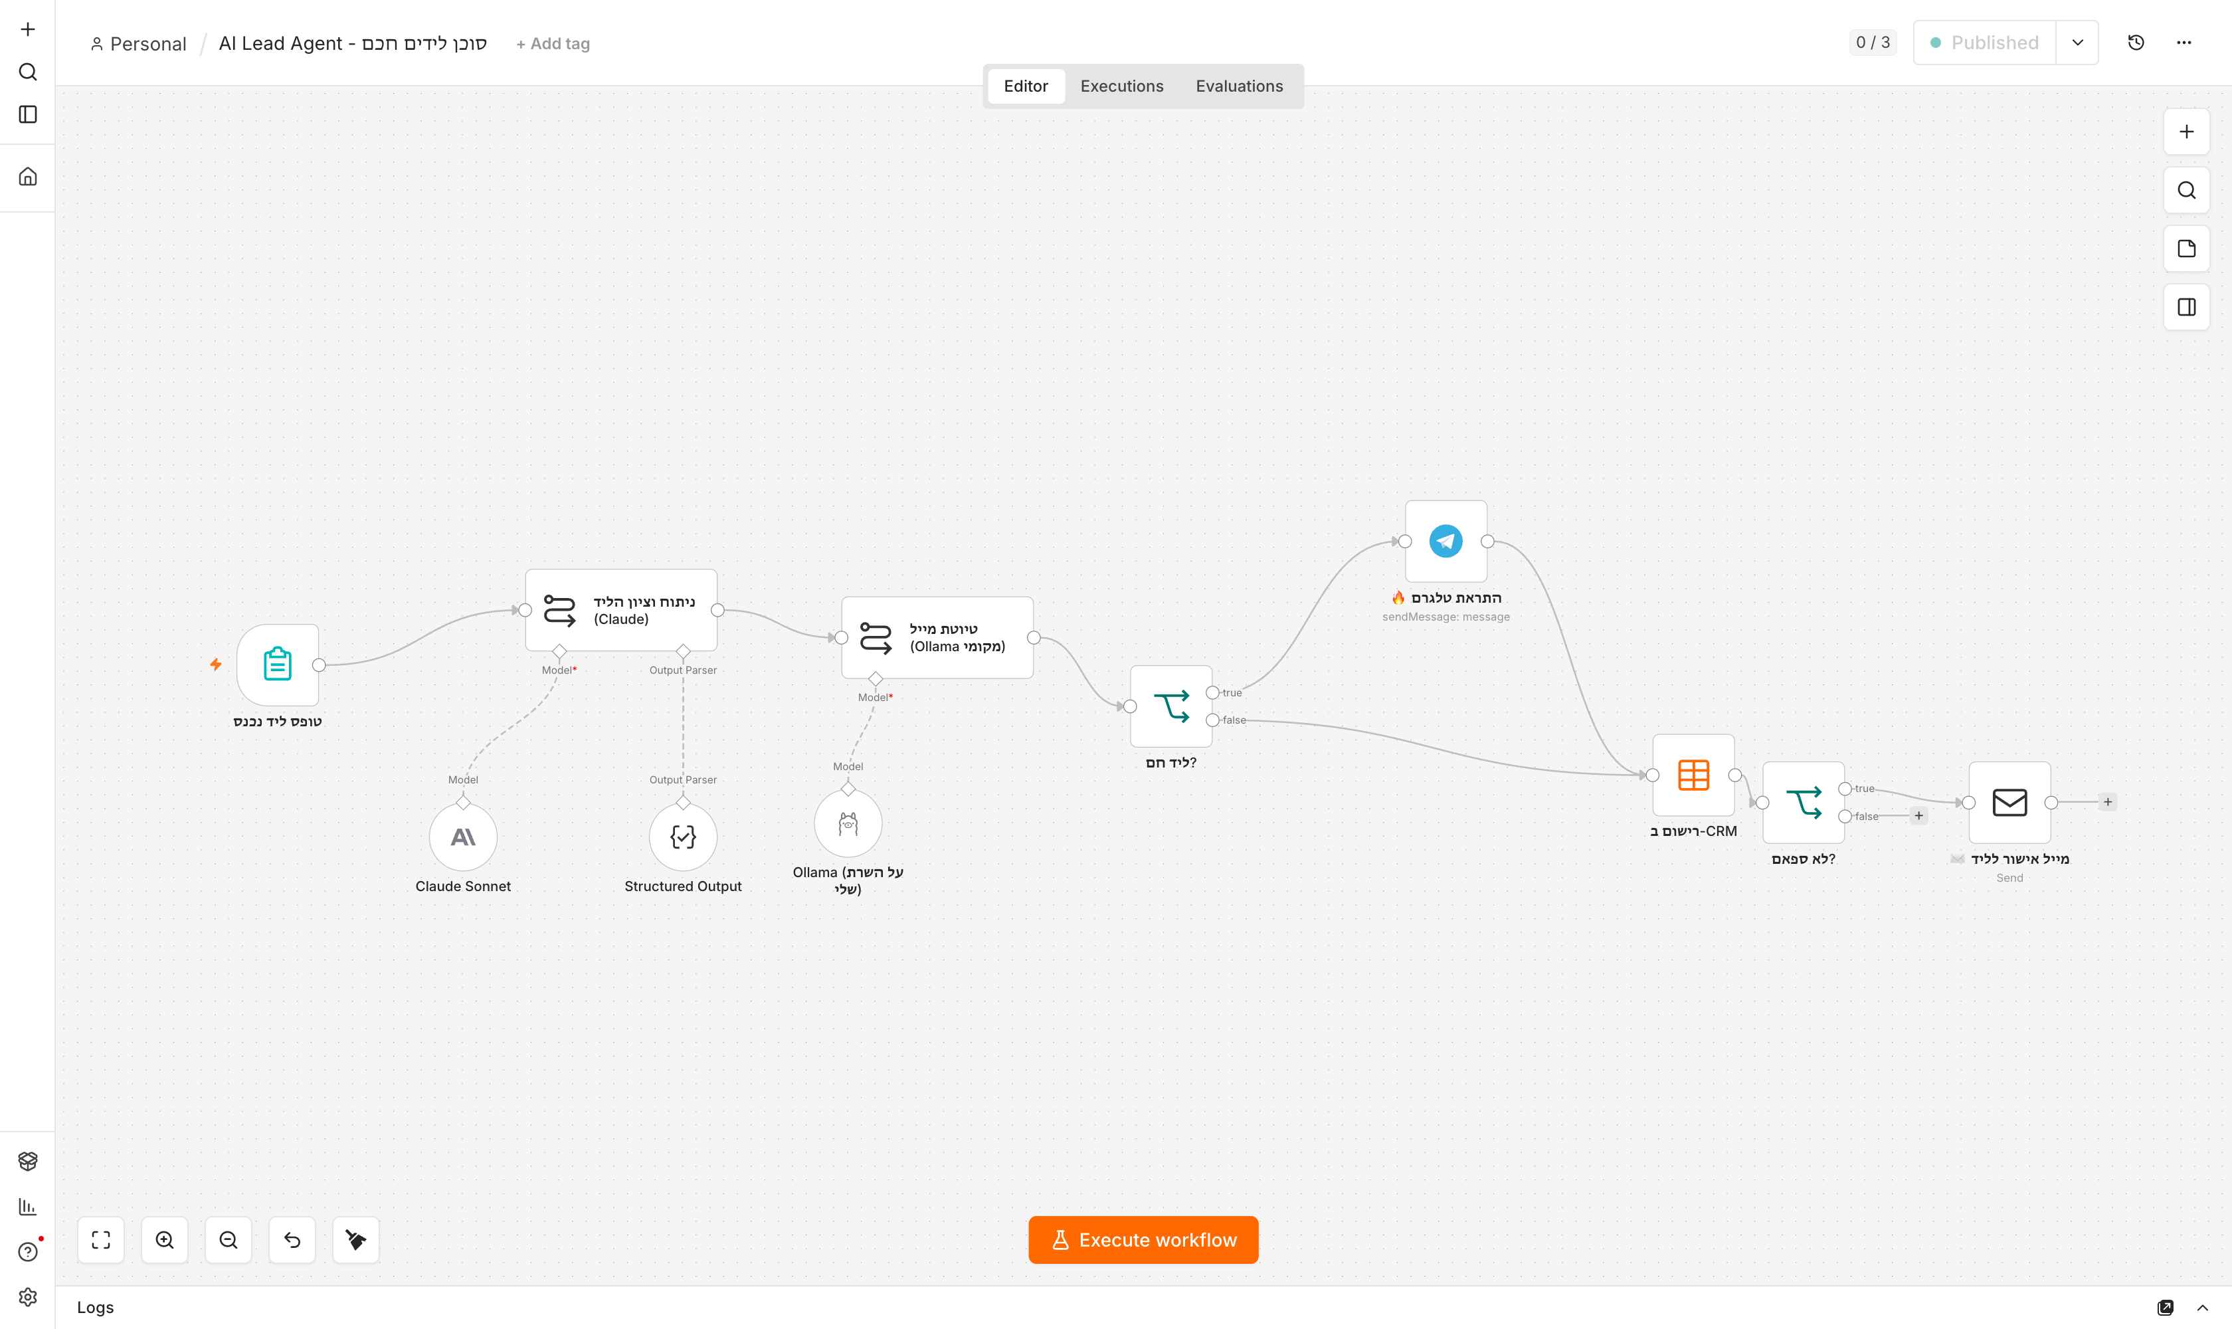Expand the Logs panel chevron

pyautogui.click(x=2203, y=1308)
